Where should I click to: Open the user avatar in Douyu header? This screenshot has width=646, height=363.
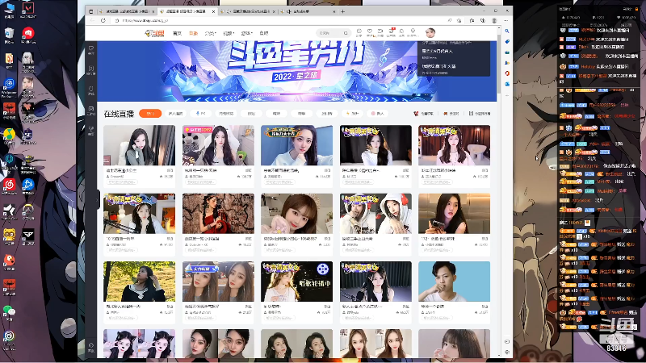coord(430,32)
